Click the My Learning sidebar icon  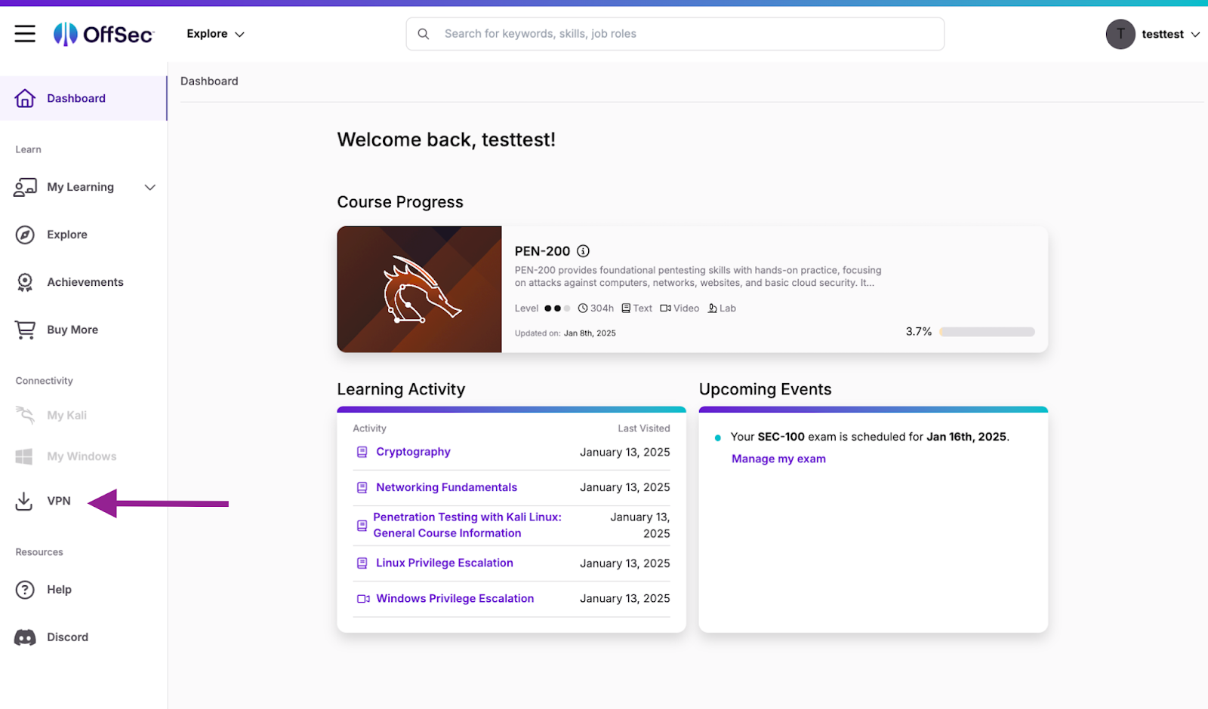25,187
